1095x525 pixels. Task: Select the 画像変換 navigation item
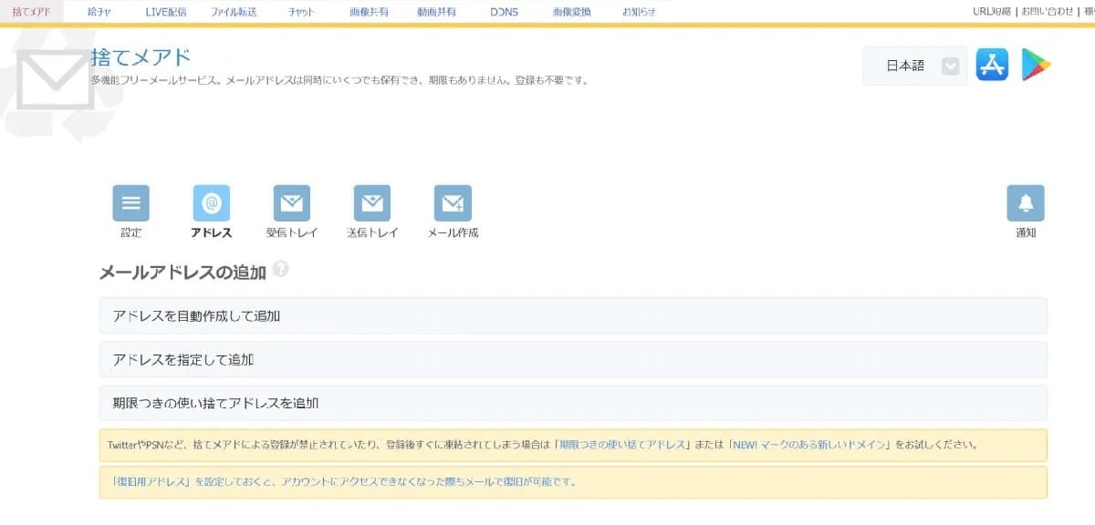click(x=572, y=12)
